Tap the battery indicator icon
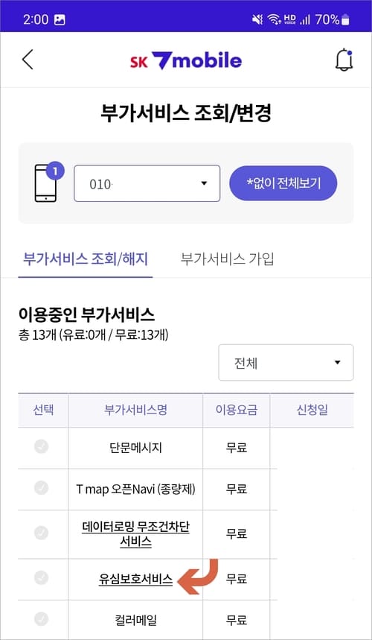This screenshot has height=640, width=372. coord(345,19)
